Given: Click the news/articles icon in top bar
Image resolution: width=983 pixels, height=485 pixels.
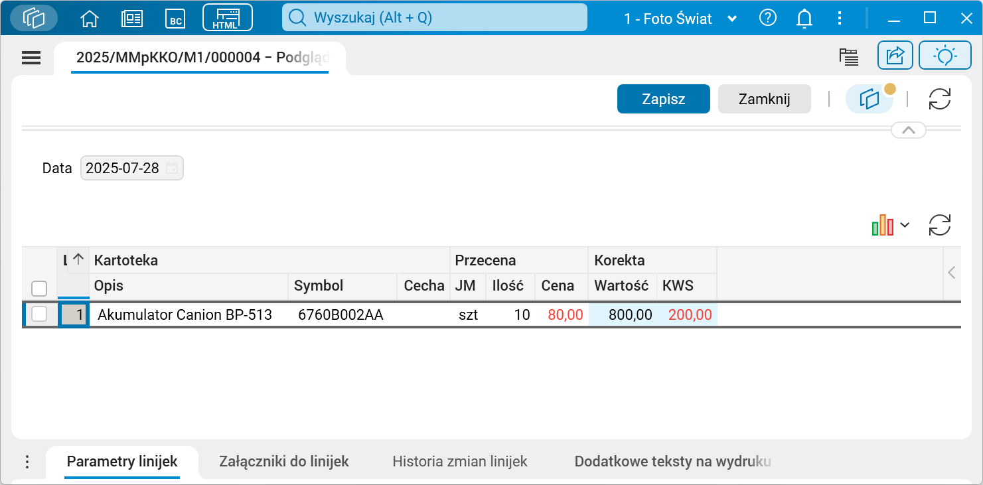Looking at the screenshot, I should click(x=131, y=18).
